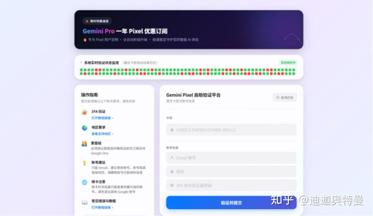Click the globe icon beside 地区要求
The height and width of the screenshot is (216, 373).
[85, 128]
